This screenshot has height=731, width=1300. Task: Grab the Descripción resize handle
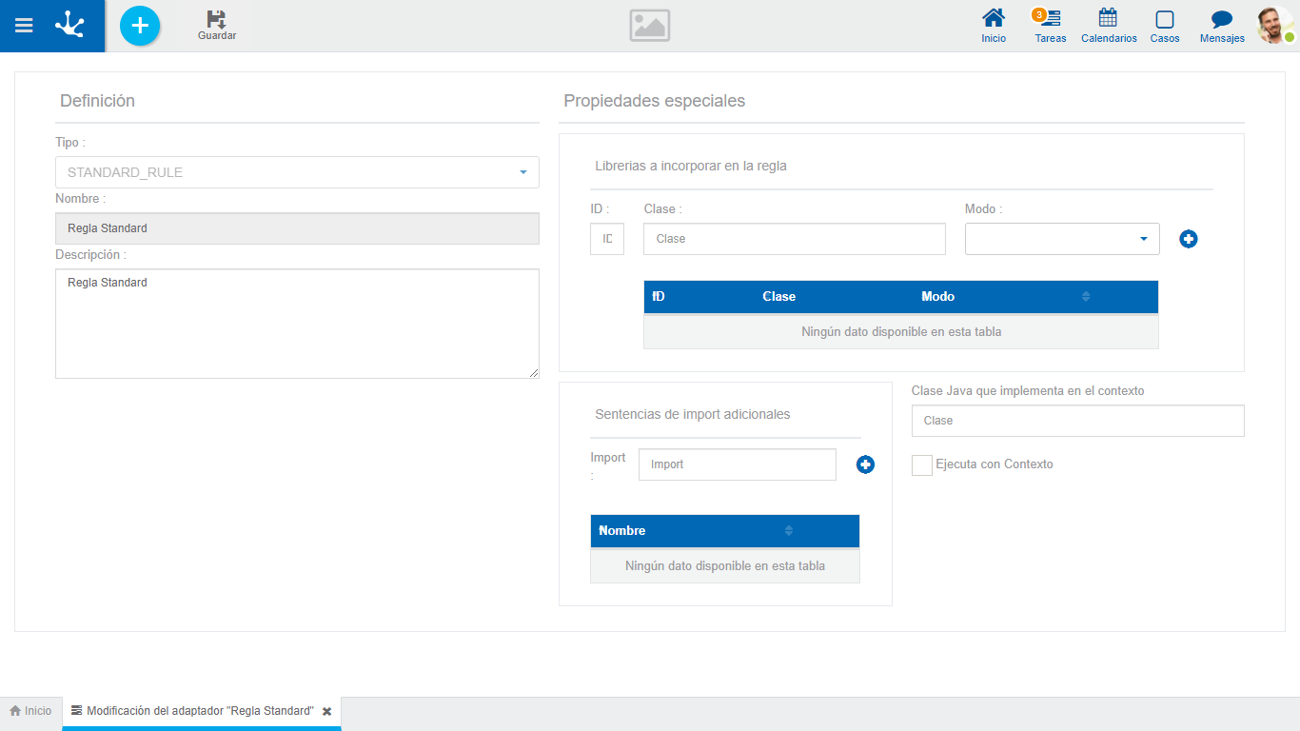534,373
